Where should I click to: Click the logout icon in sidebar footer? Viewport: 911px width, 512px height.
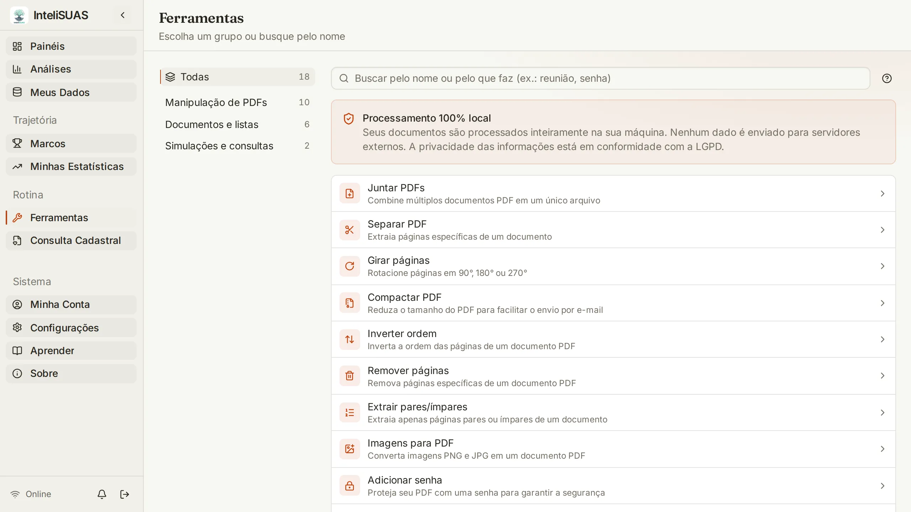pos(125,494)
